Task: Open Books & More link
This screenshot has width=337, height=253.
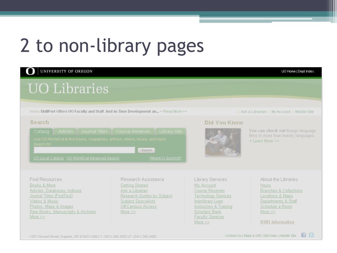Action: click(42, 185)
